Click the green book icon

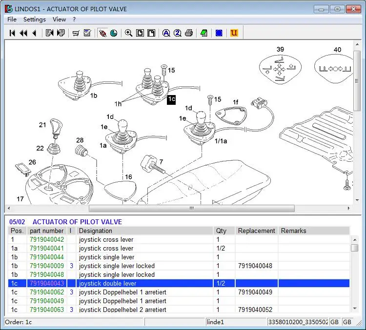[203, 33]
